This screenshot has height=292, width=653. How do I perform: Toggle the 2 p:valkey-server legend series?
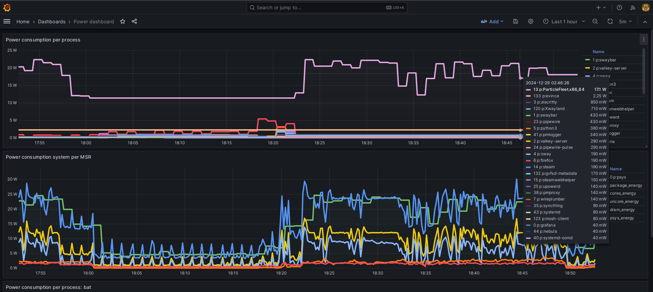(x=610, y=68)
